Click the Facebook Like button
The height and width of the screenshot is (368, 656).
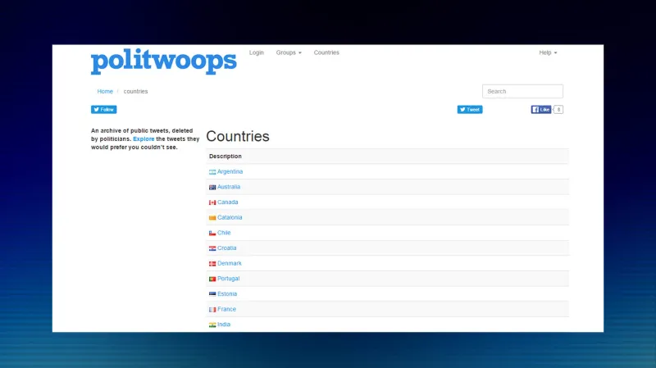tap(541, 109)
